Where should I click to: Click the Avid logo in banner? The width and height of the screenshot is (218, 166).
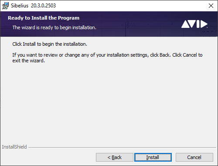tap(194, 24)
